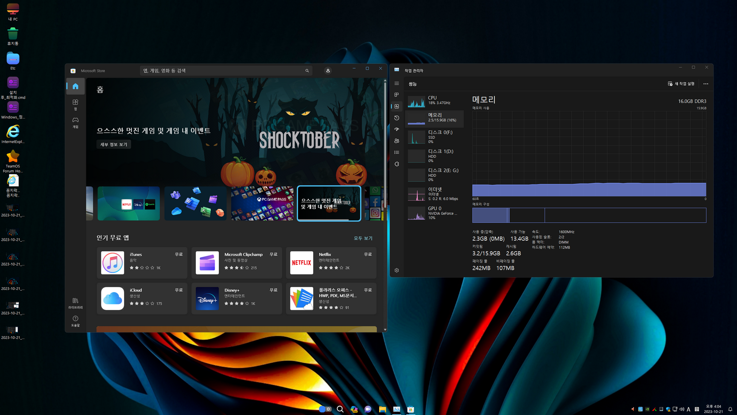
Task: Click the search magnifier in Microsoft Store
Action: 307,70
